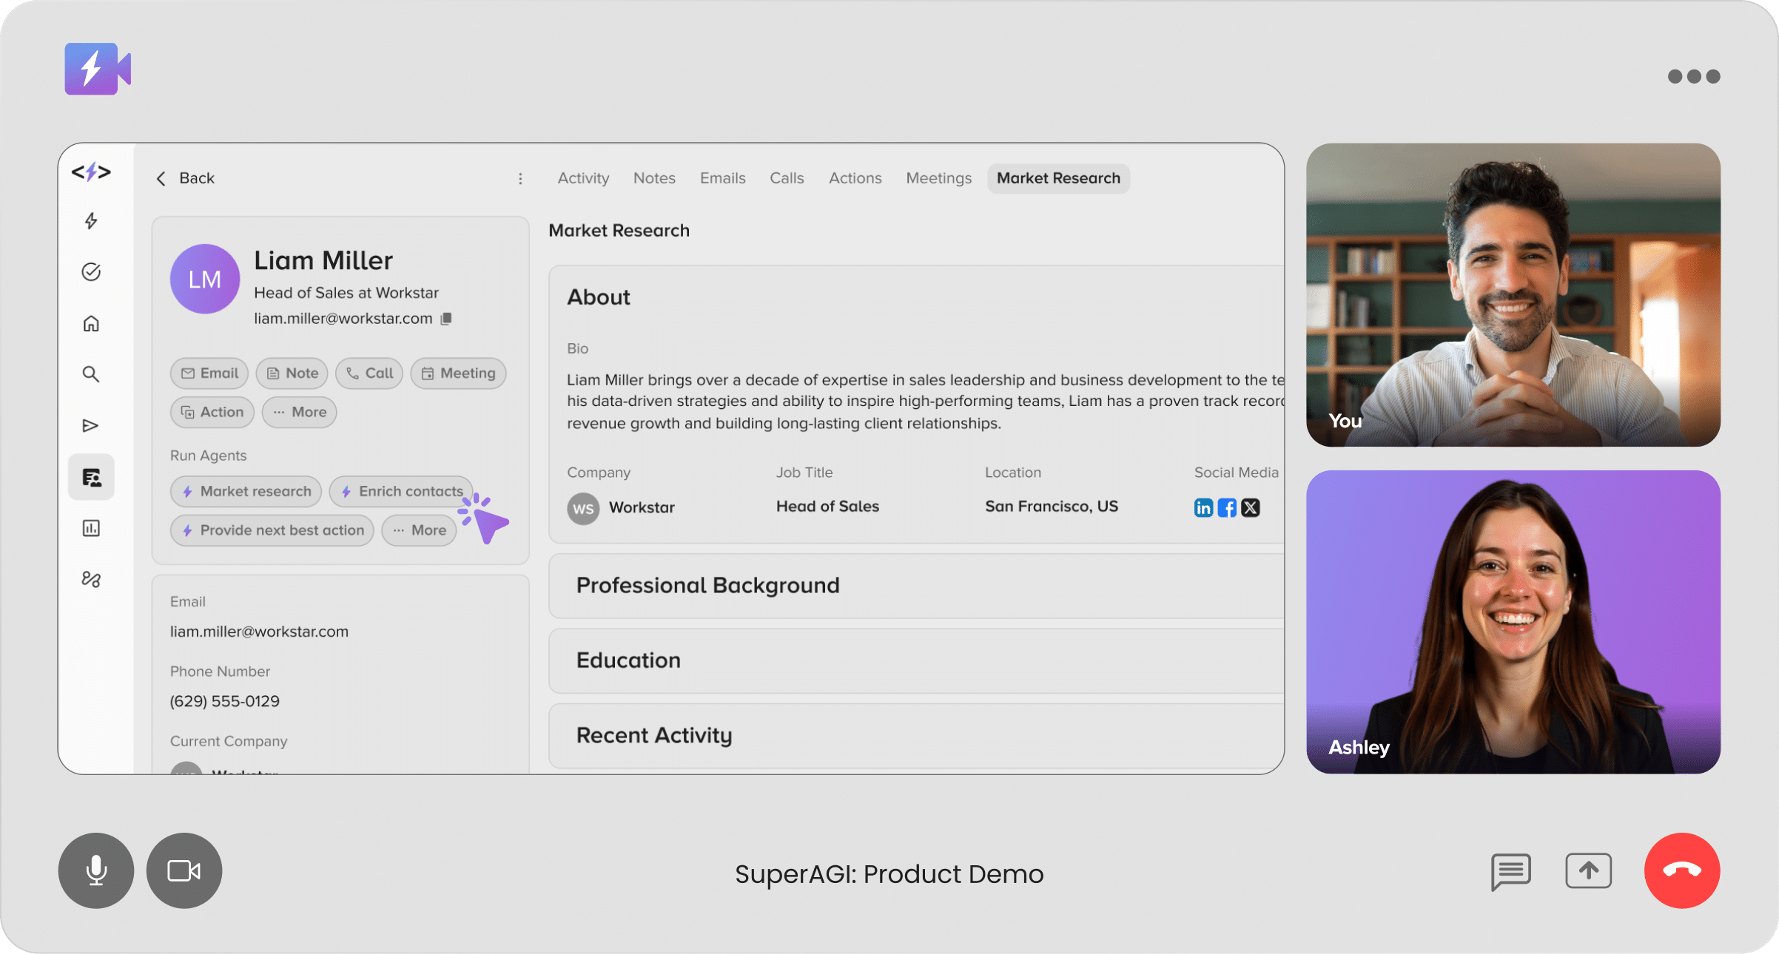Open the tasks checkmark sidebar icon

pos(91,272)
